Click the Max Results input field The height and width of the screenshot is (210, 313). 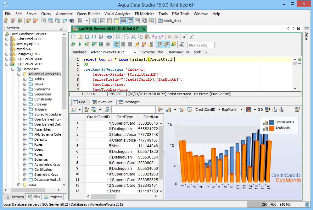[201, 45]
